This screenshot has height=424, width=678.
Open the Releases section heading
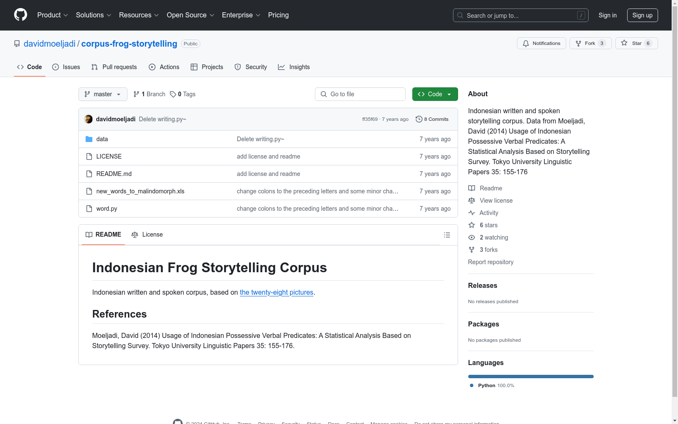(483, 285)
